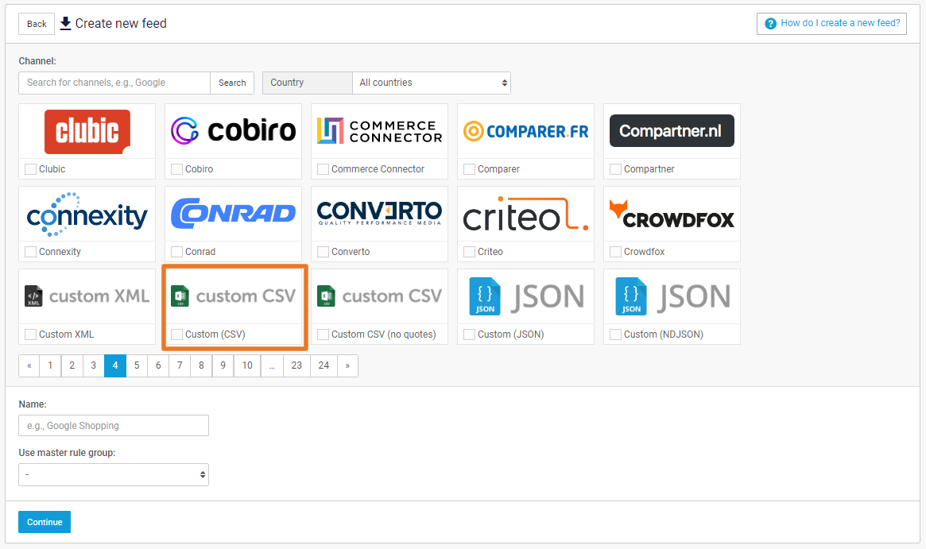Select the Clubic channel logo
The image size is (926, 549).
point(87,131)
